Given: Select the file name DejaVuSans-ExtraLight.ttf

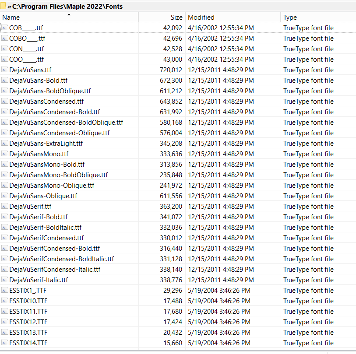Looking at the screenshot, I should click(46, 144).
